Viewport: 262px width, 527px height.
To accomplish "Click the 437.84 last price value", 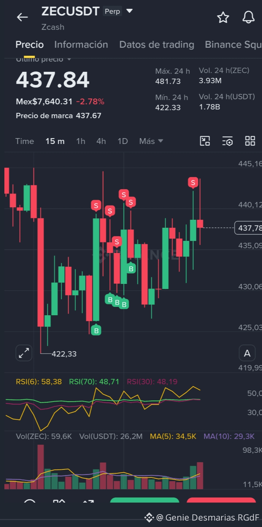I will [x=53, y=80].
